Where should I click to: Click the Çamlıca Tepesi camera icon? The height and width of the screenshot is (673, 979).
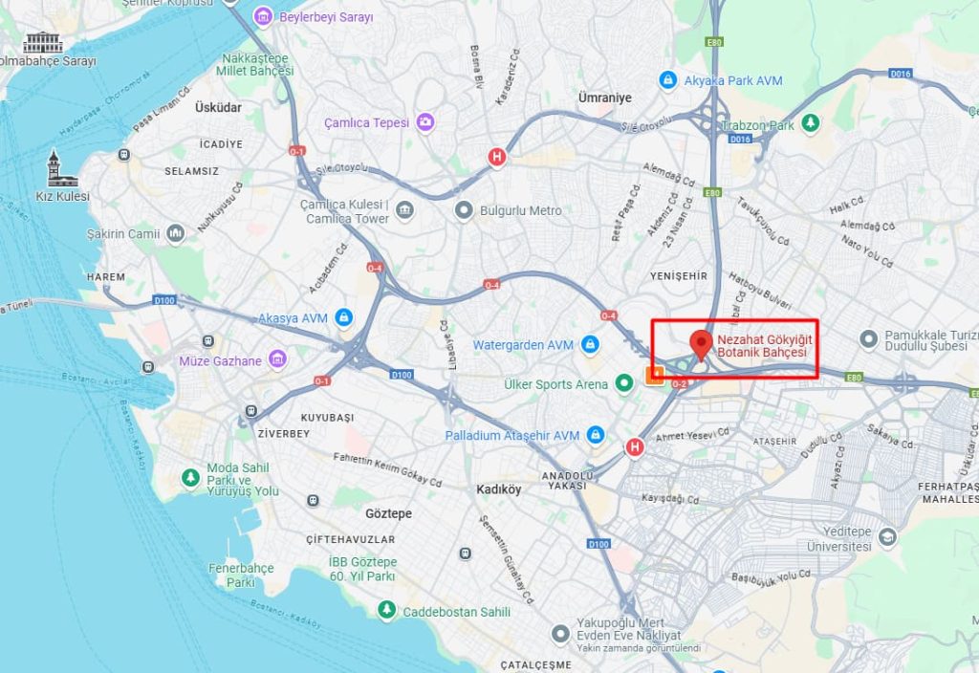click(425, 121)
